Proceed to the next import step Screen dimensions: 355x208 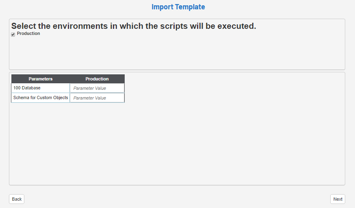(338, 199)
